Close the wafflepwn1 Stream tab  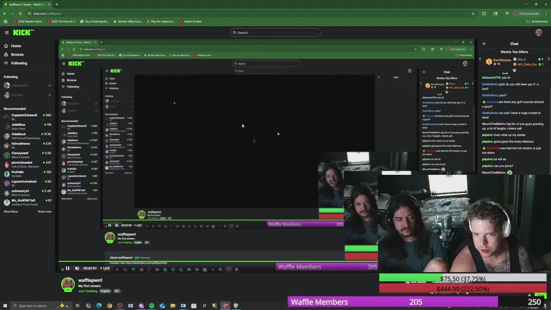pyautogui.click(x=49, y=4)
